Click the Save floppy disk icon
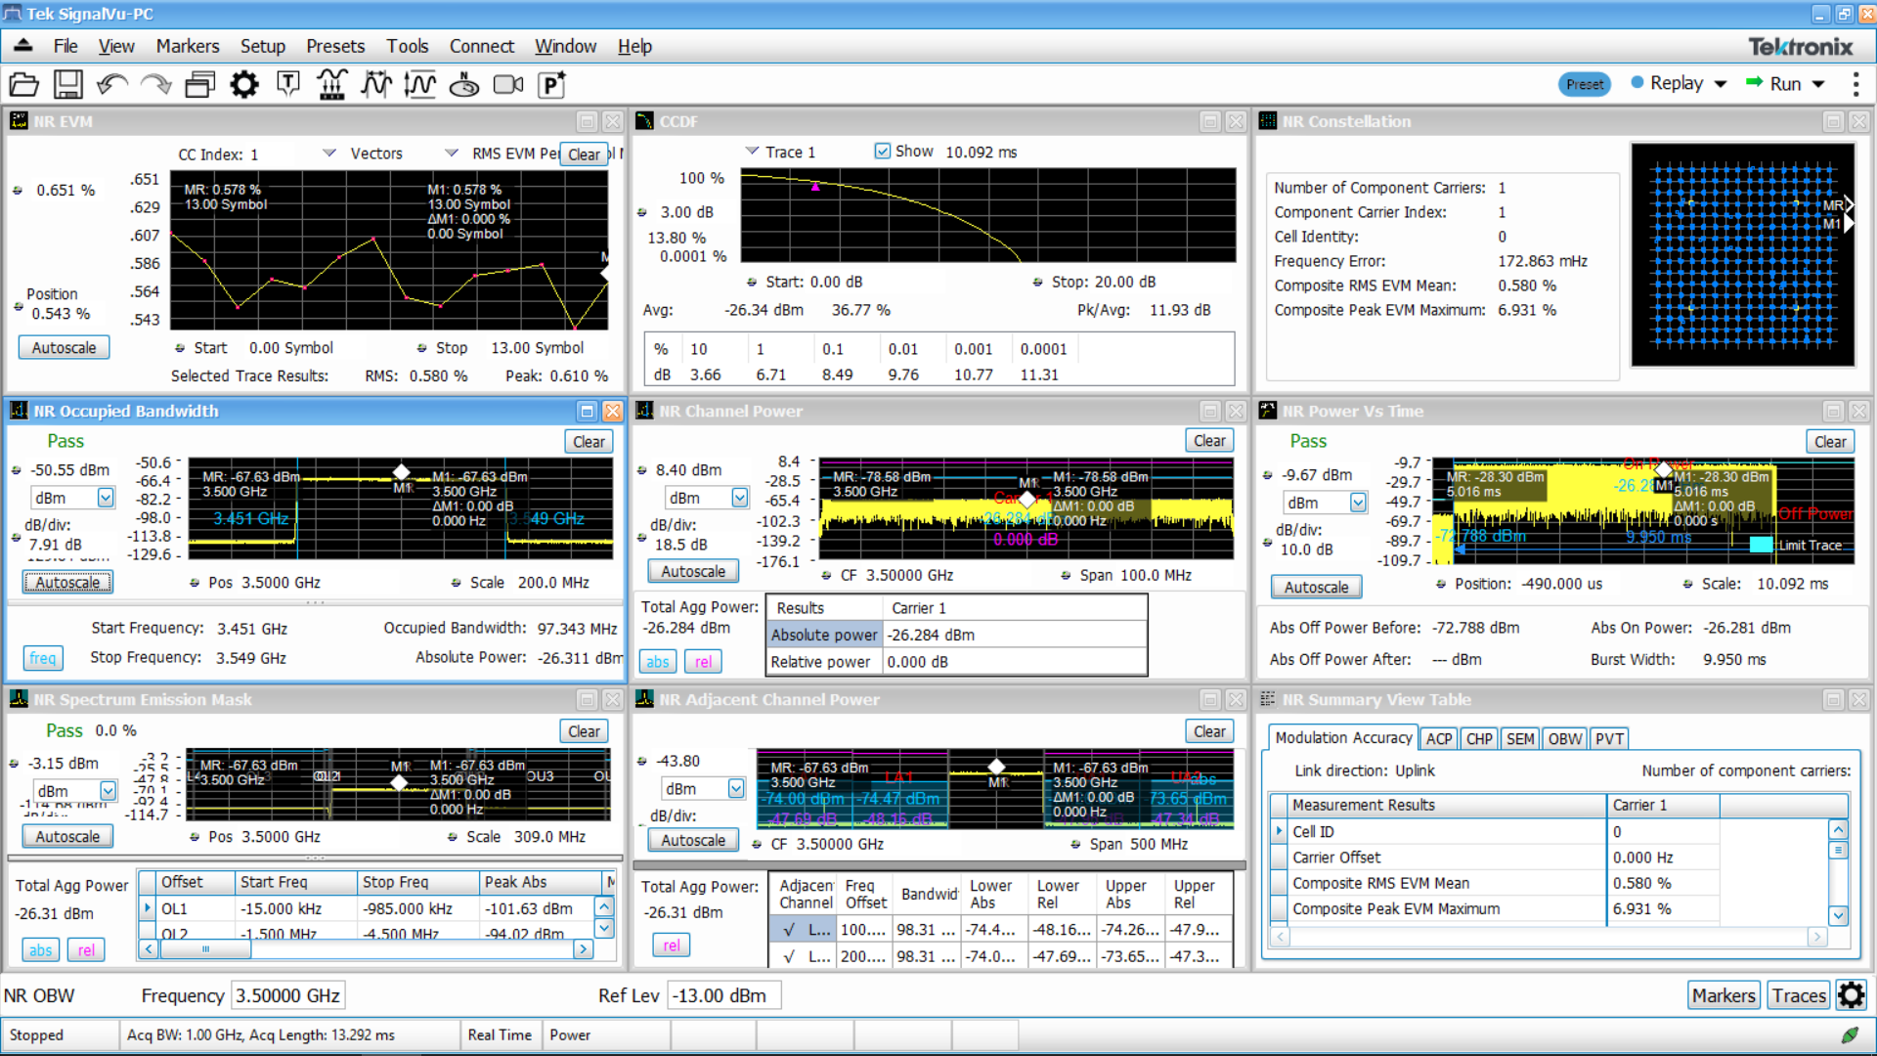 [67, 85]
